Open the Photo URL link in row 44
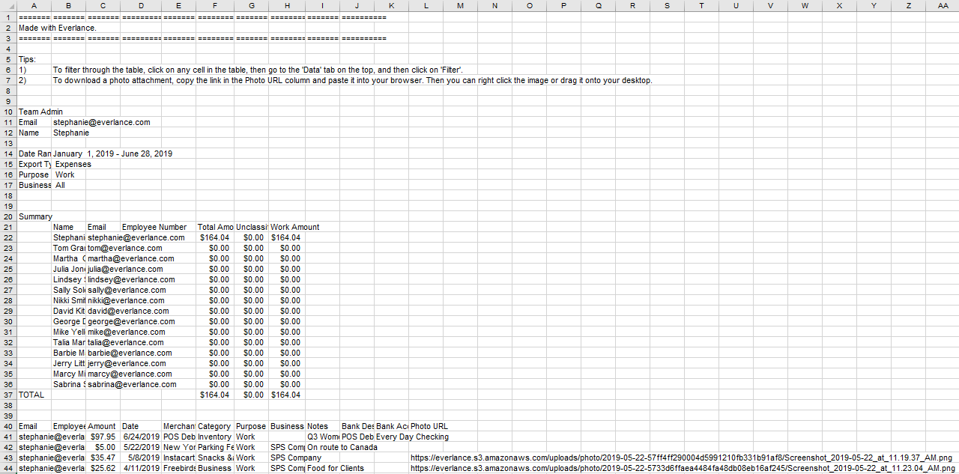Screen dimensions: 959x474 pyautogui.click(x=682, y=468)
